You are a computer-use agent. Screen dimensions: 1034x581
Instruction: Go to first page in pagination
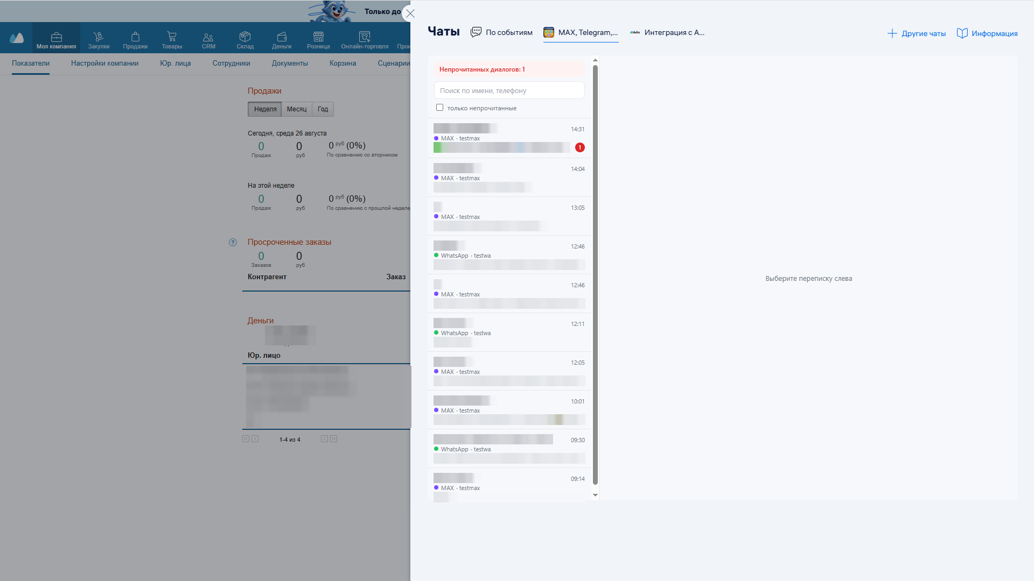[x=246, y=439]
